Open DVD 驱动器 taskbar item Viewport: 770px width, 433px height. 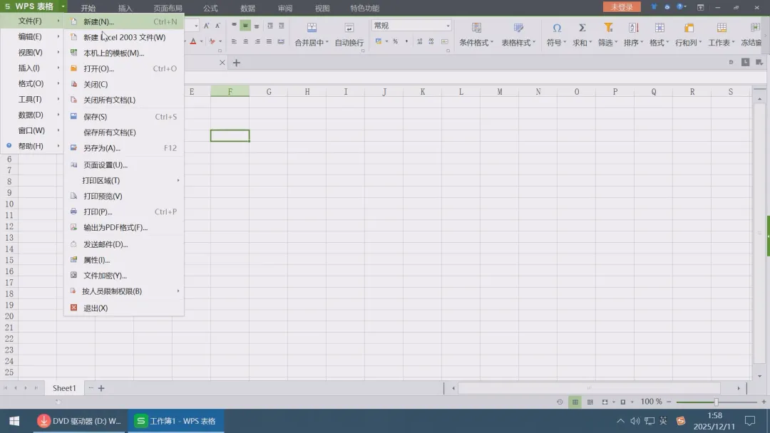(80, 421)
